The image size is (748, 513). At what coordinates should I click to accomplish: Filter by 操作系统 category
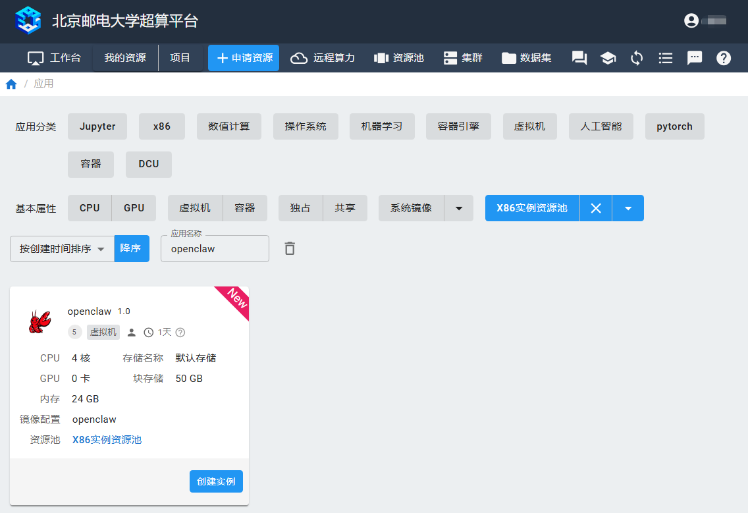306,126
